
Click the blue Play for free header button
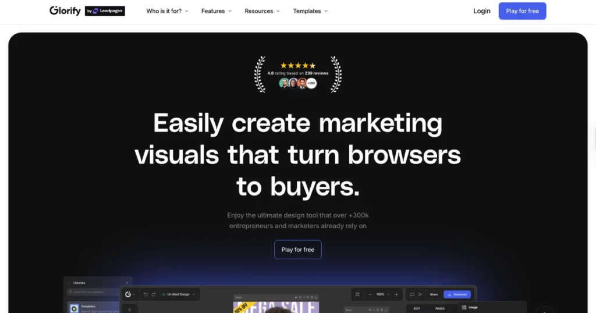(522, 11)
